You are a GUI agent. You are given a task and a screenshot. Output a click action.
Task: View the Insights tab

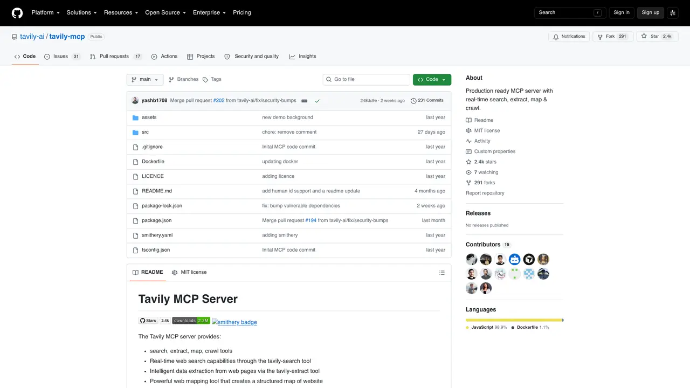[302, 57]
